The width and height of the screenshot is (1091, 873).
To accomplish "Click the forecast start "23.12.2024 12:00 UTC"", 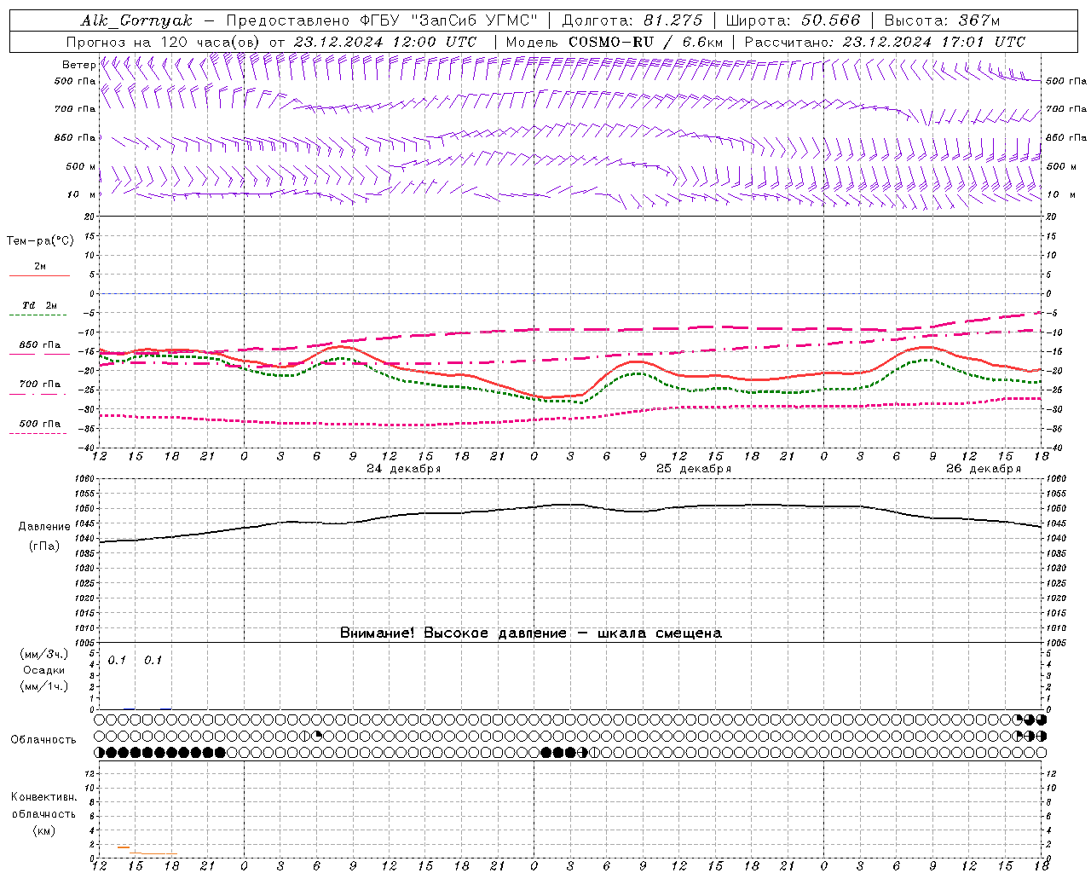I will click(385, 42).
